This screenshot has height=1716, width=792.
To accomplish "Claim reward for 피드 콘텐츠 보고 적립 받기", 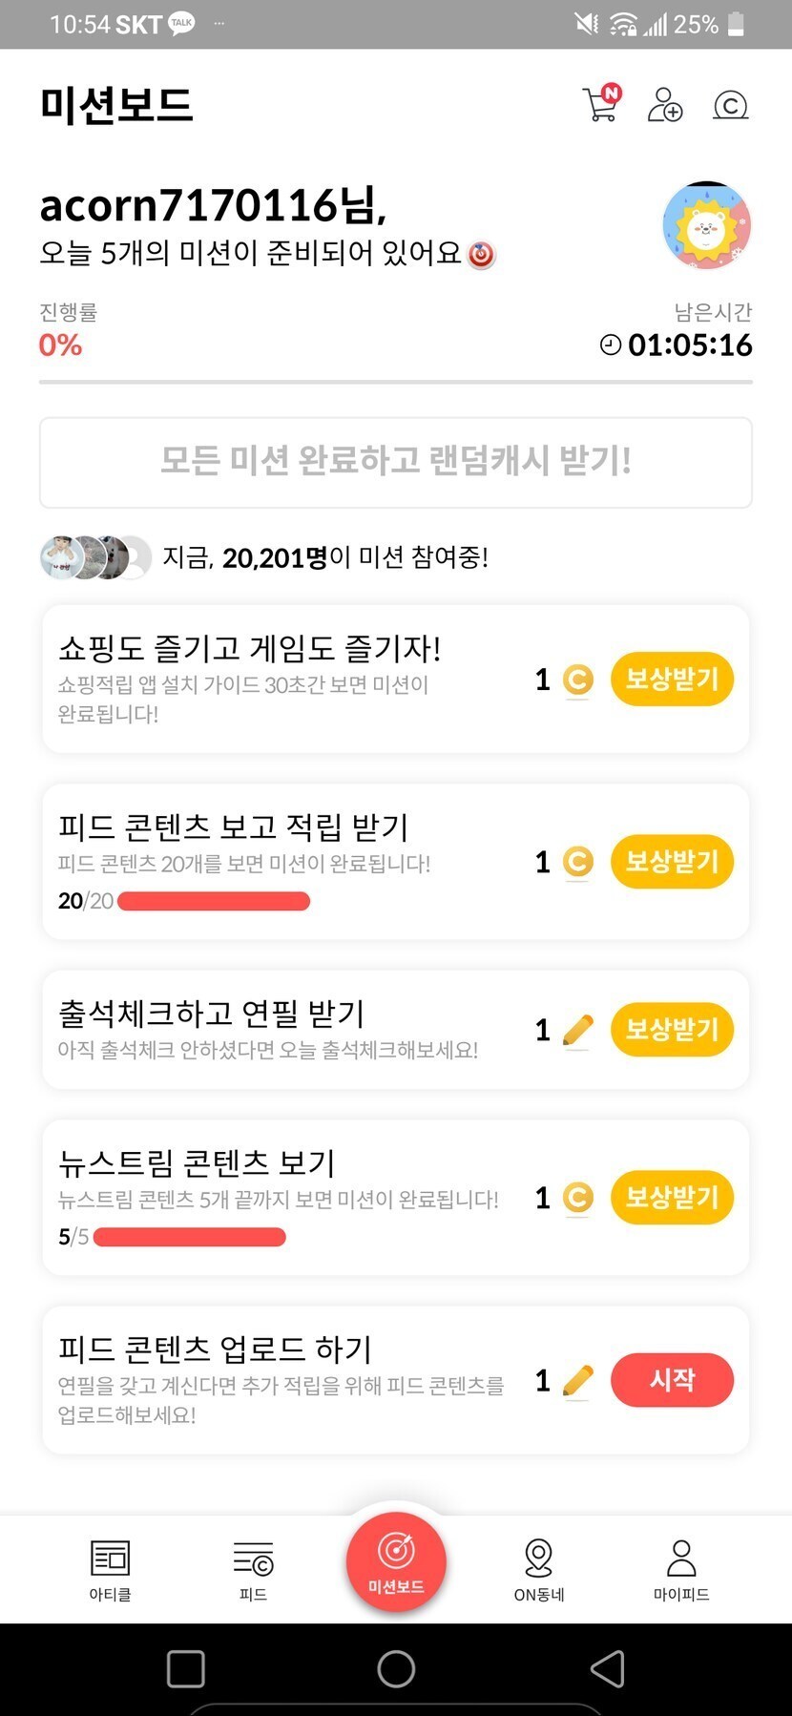I will (672, 862).
